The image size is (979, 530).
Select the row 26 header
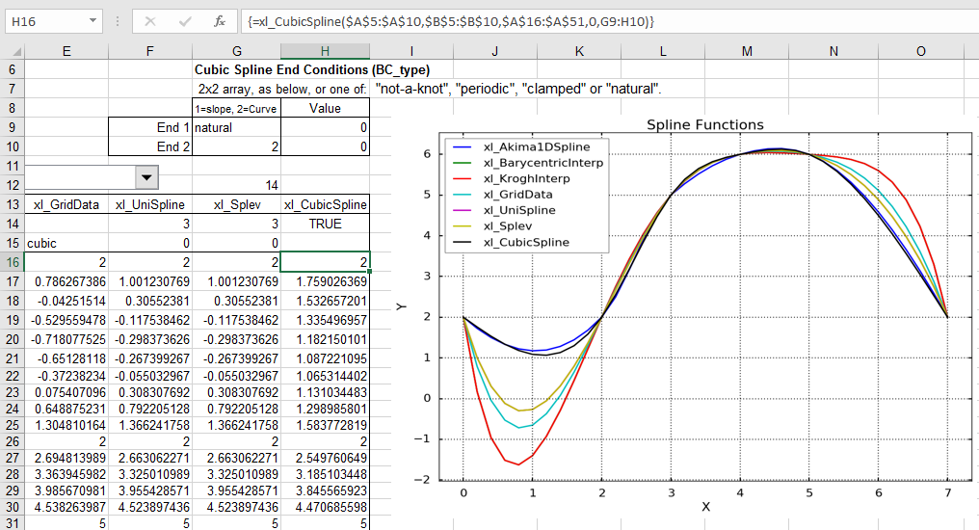12,445
